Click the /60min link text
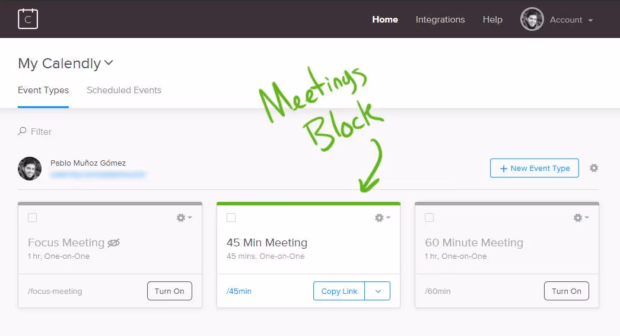Image resolution: width=620 pixels, height=336 pixels. (438, 291)
